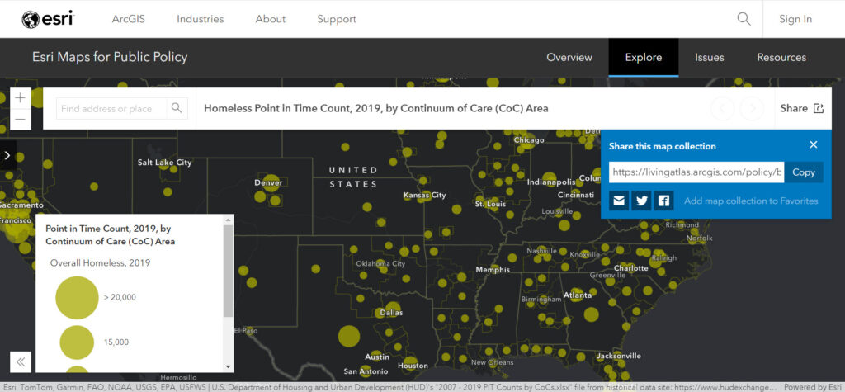This screenshot has width=845, height=392.
Task: Open the site search magnifier icon
Action: pyautogui.click(x=744, y=19)
